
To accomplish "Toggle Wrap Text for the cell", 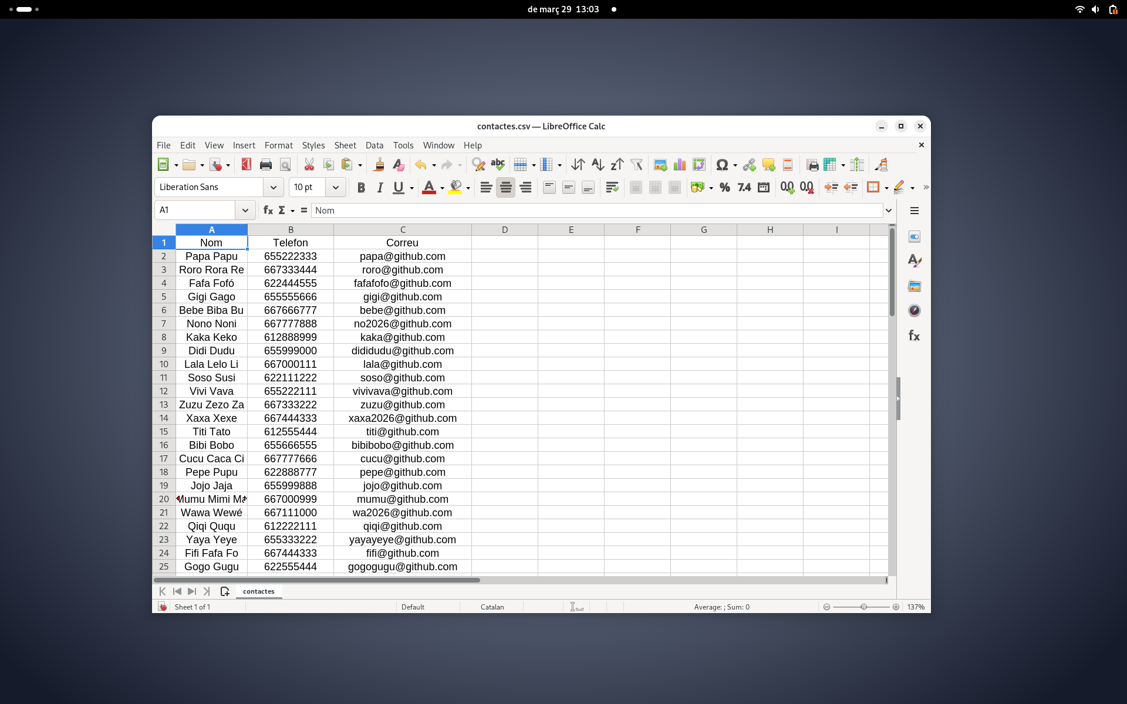I will click(612, 187).
